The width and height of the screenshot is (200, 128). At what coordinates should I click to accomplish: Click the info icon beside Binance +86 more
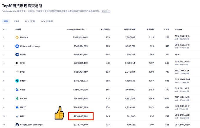188,39
